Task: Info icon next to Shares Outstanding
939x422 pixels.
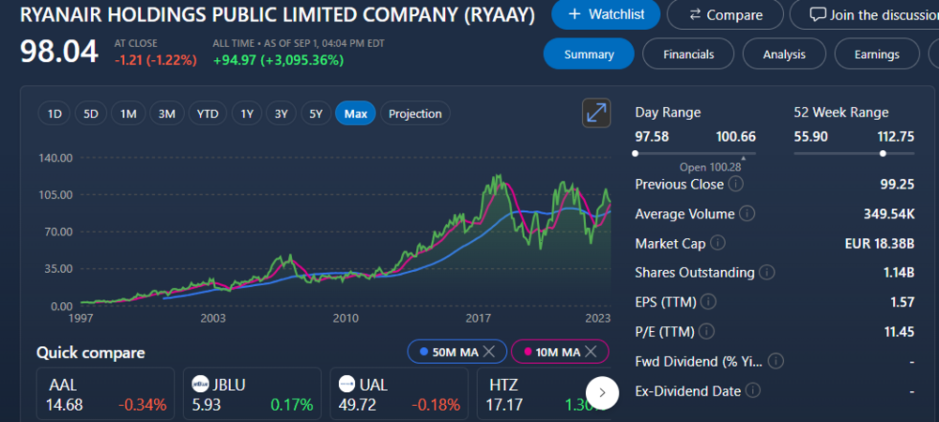Action: point(766,273)
